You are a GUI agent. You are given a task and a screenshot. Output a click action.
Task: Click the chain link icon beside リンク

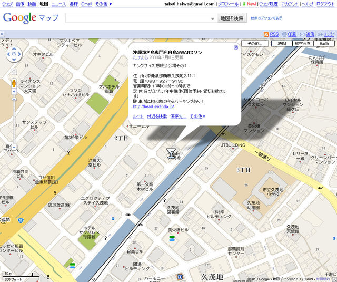320,34
